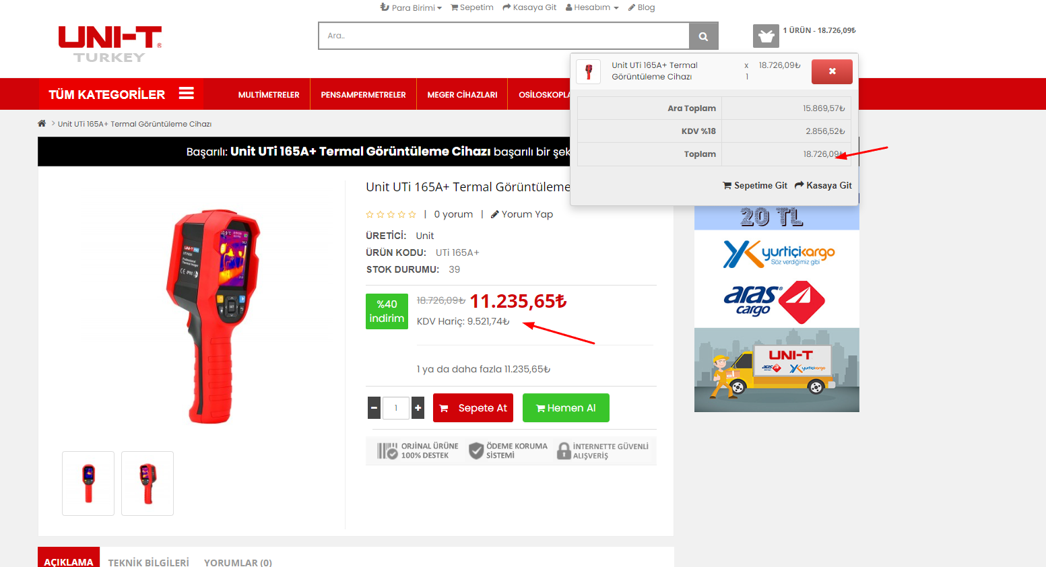Open the Para Birimi currency dropdown
Image resolution: width=1046 pixels, height=567 pixels.
tap(411, 7)
